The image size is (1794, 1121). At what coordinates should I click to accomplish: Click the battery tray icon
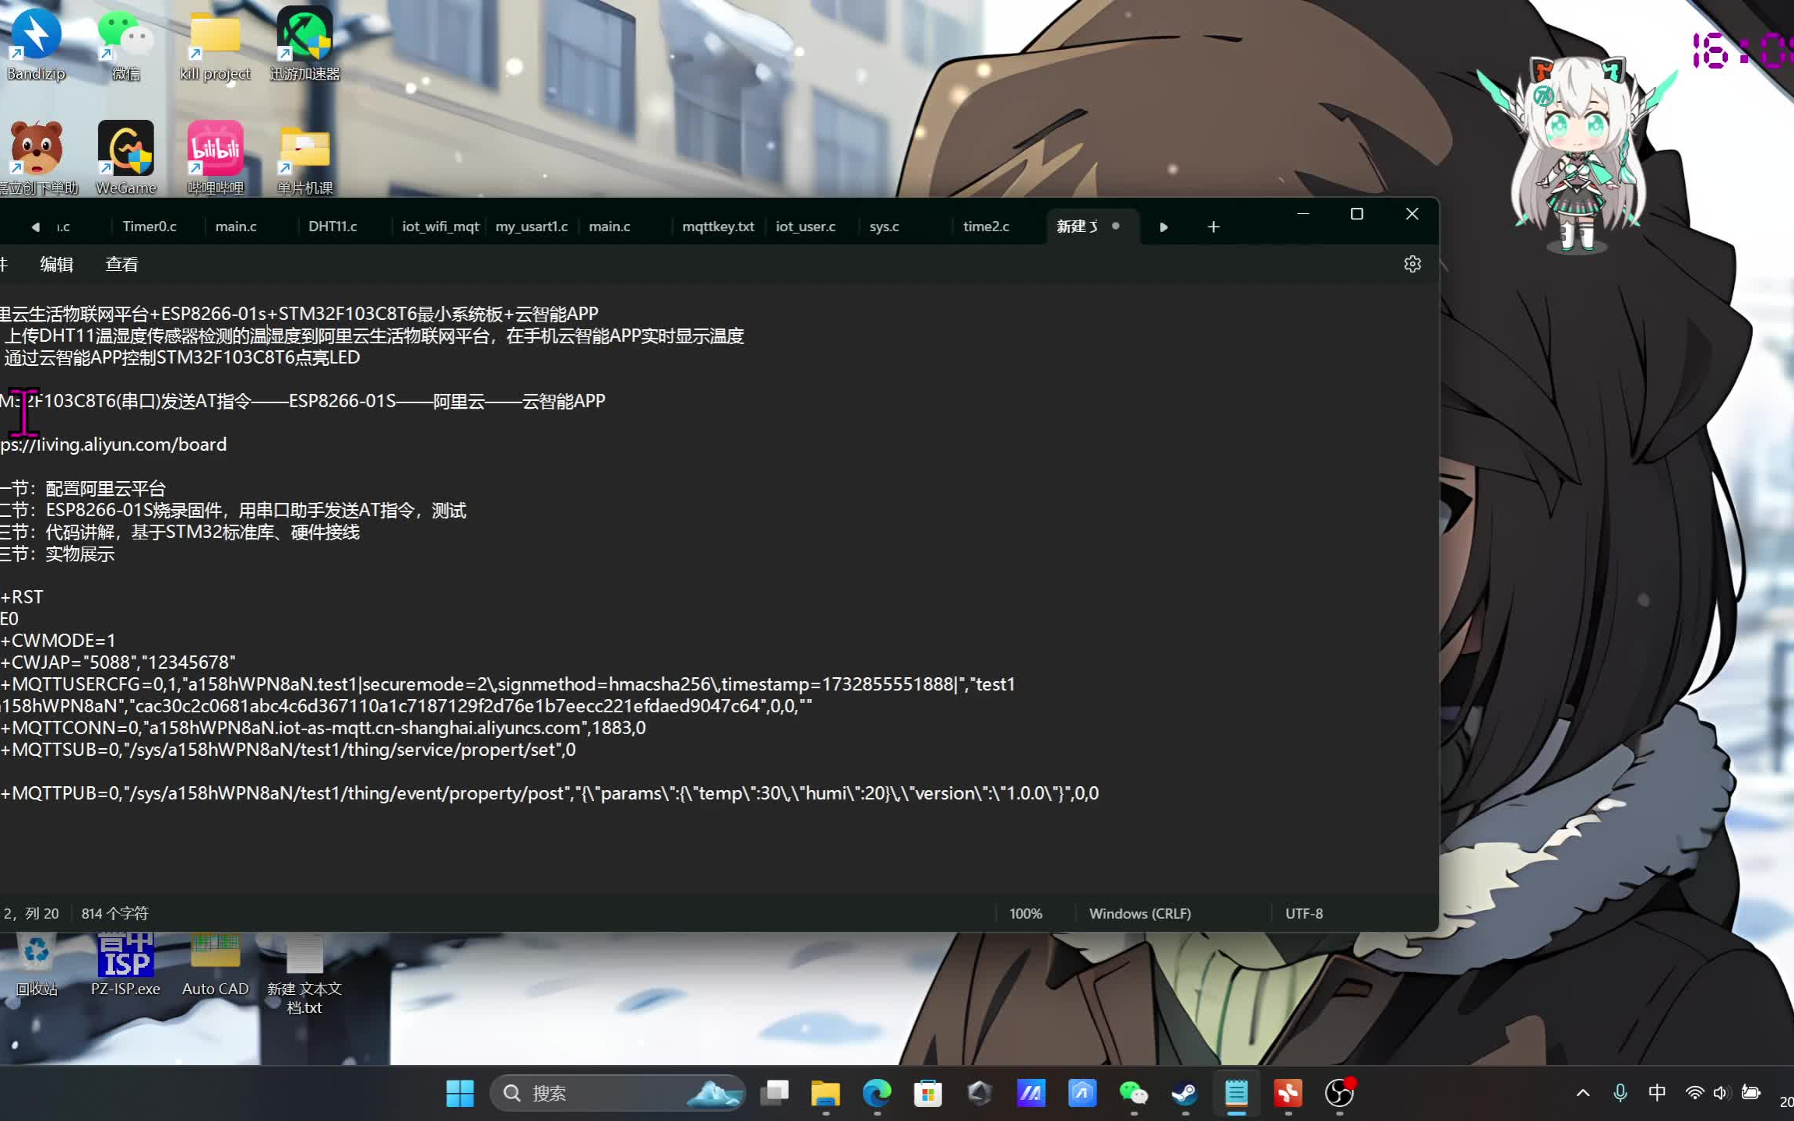(x=1751, y=1093)
